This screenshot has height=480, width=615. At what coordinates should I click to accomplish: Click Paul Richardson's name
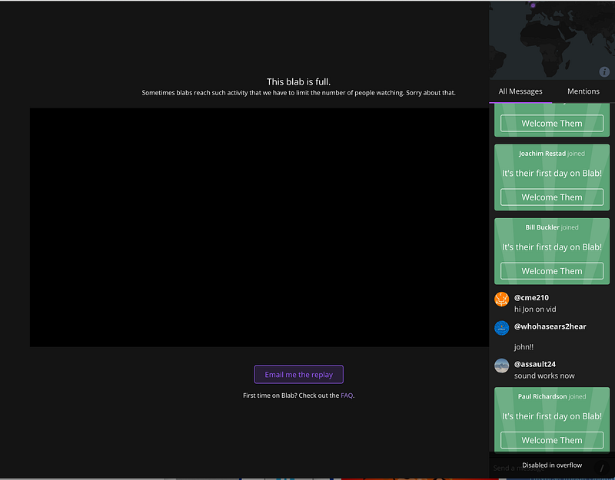tap(542, 396)
